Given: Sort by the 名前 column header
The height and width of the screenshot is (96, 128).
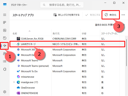Looking at the screenshot, I should (15, 34).
